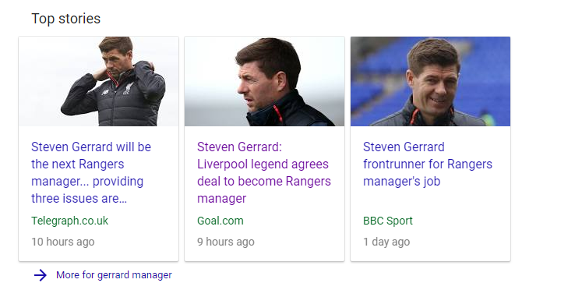Click the 'Top stories' section heading
The height and width of the screenshot is (290, 582).
coord(65,19)
